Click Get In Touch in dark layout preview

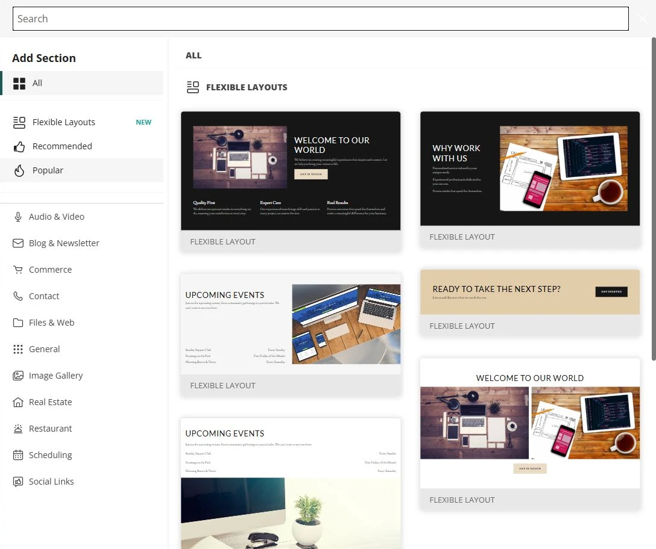[x=311, y=174]
